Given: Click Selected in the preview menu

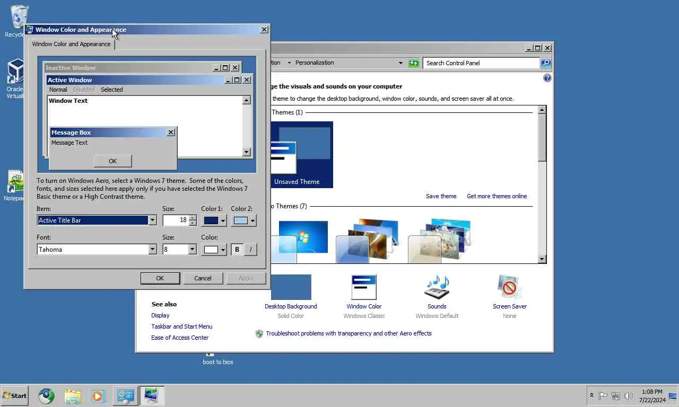Looking at the screenshot, I should [x=112, y=90].
